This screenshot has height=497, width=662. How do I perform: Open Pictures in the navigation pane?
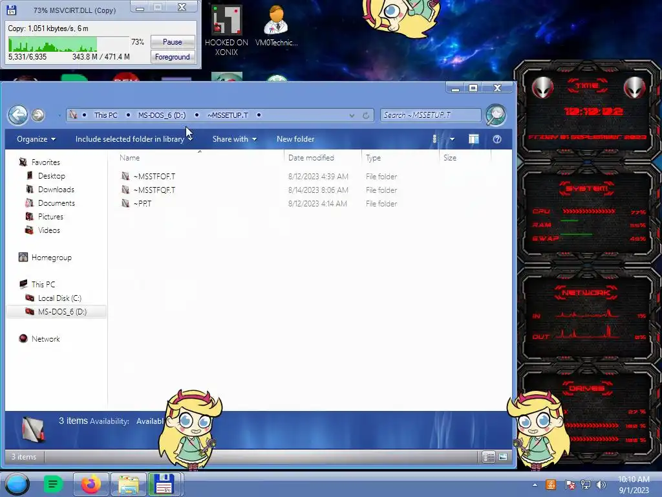(x=50, y=216)
